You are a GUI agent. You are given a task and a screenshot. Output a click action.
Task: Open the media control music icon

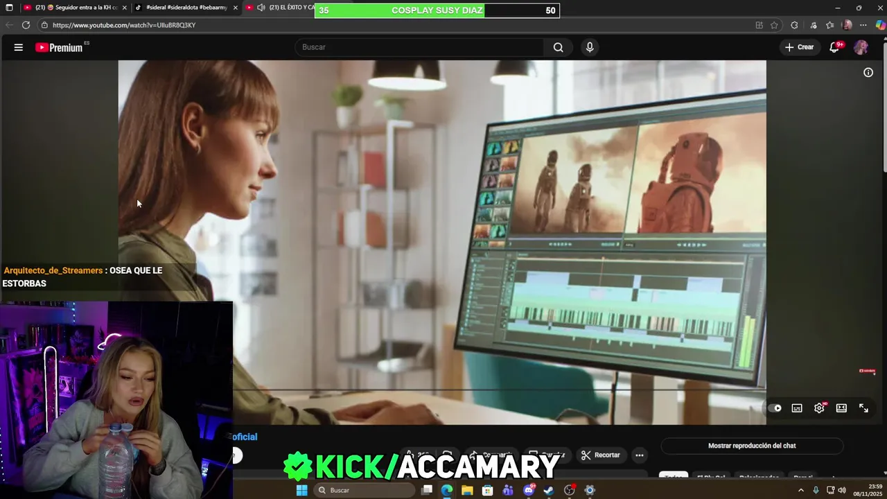click(814, 25)
